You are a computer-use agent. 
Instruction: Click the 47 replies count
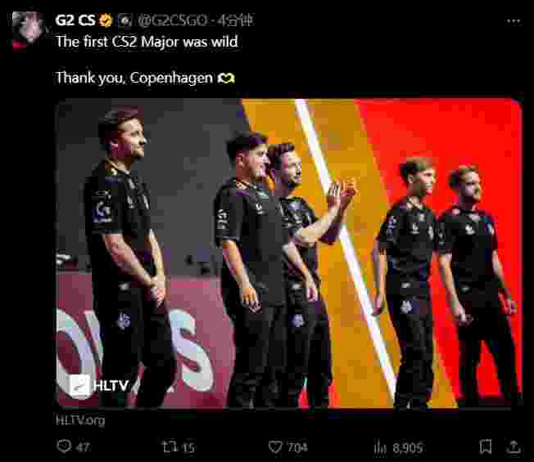coord(83,447)
